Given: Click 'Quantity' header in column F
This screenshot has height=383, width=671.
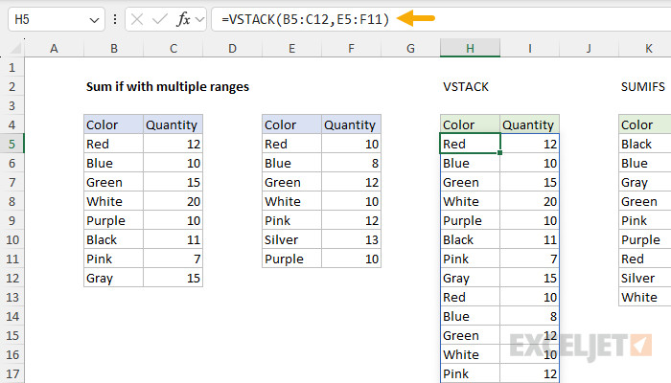Looking at the screenshot, I should [352, 124].
